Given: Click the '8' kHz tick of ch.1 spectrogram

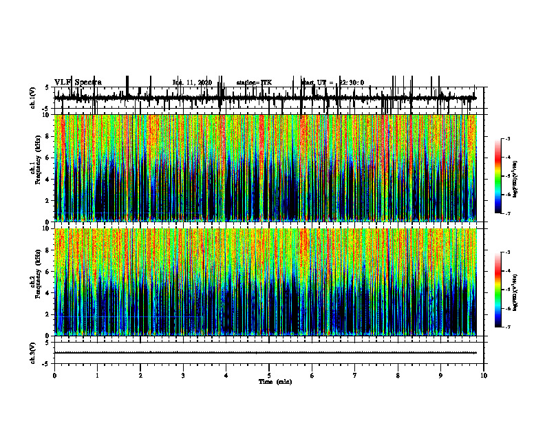Looking at the screenshot, I should [47, 136].
